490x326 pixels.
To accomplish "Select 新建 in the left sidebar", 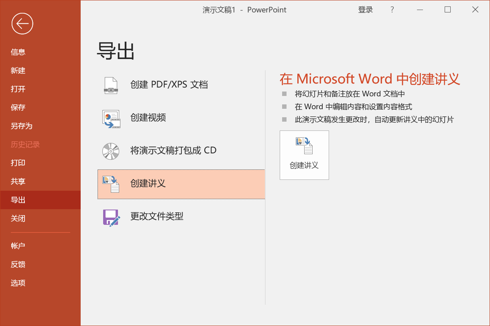I will pos(18,71).
